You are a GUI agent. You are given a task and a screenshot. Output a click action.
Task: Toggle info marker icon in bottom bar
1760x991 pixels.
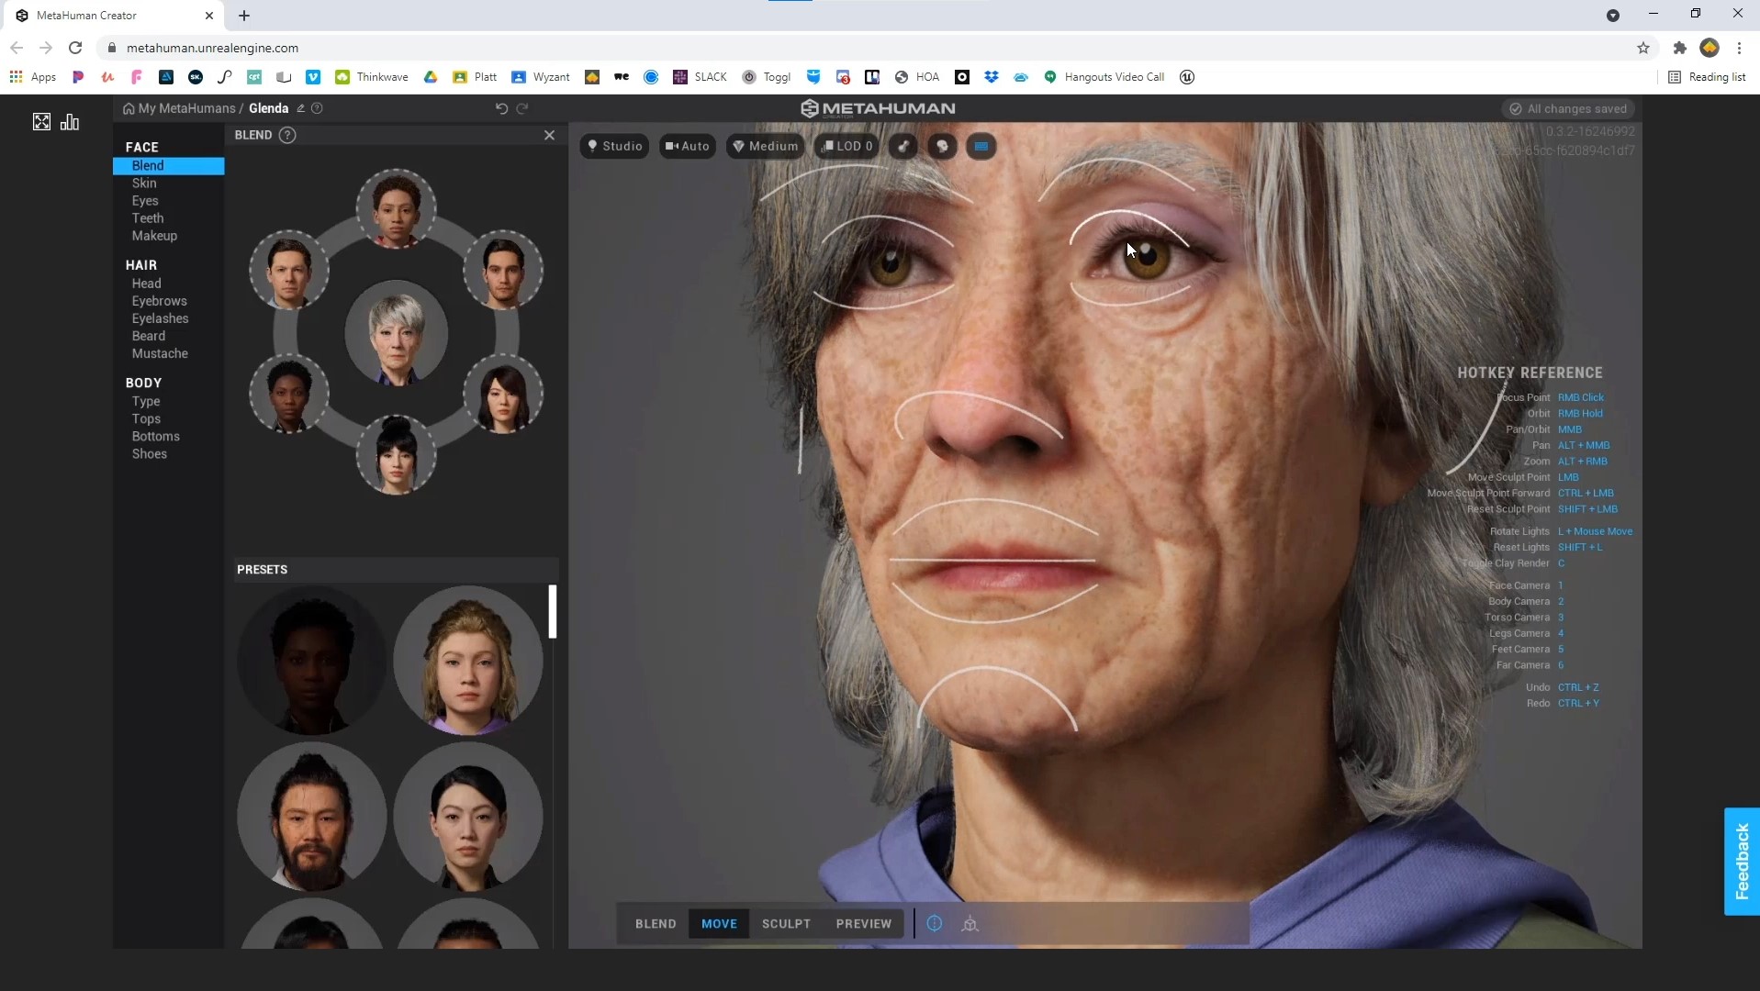[x=934, y=924]
